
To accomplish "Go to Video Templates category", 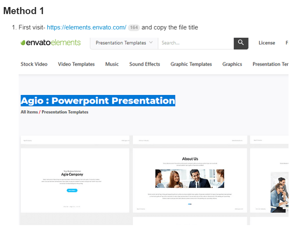I will pyautogui.click(x=76, y=64).
